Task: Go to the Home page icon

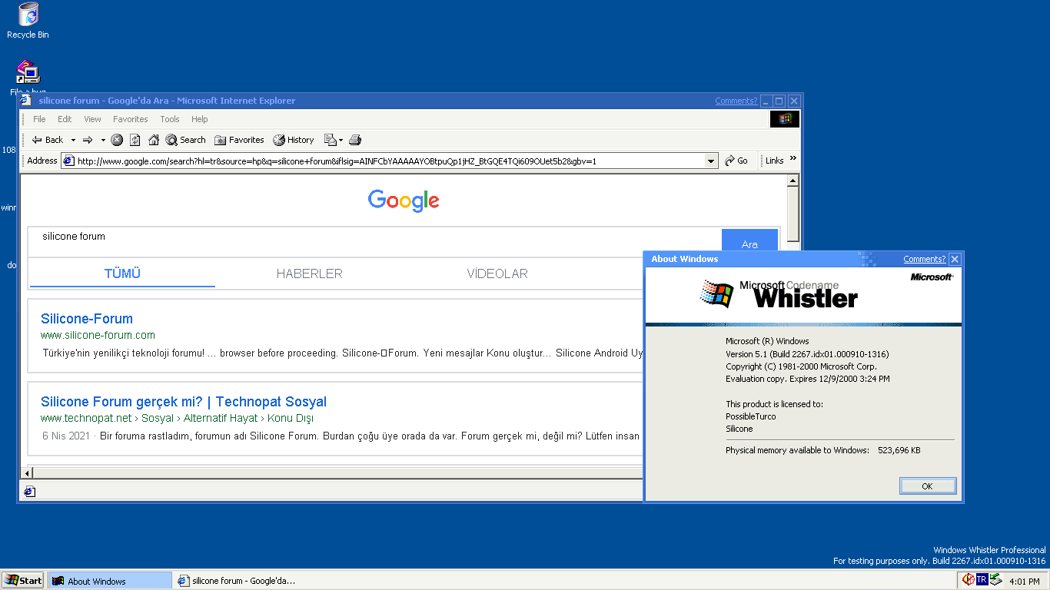Action: pyautogui.click(x=154, y=140)
